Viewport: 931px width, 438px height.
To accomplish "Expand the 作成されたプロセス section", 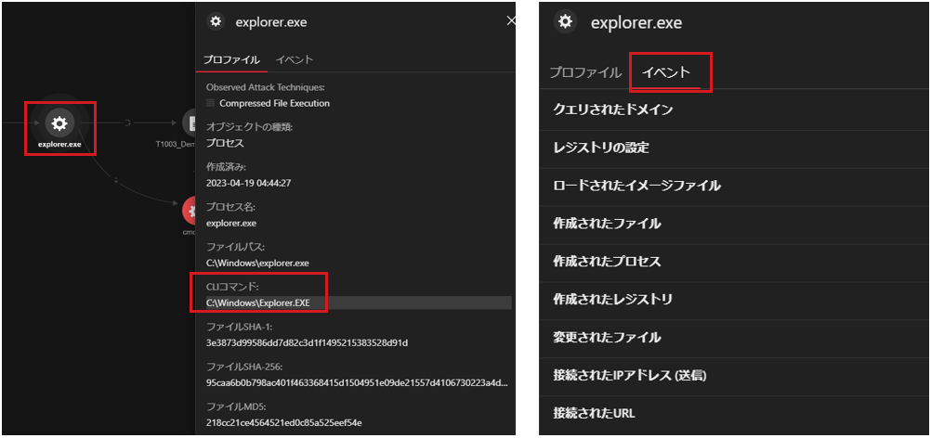I will click(x=607, y=262).
